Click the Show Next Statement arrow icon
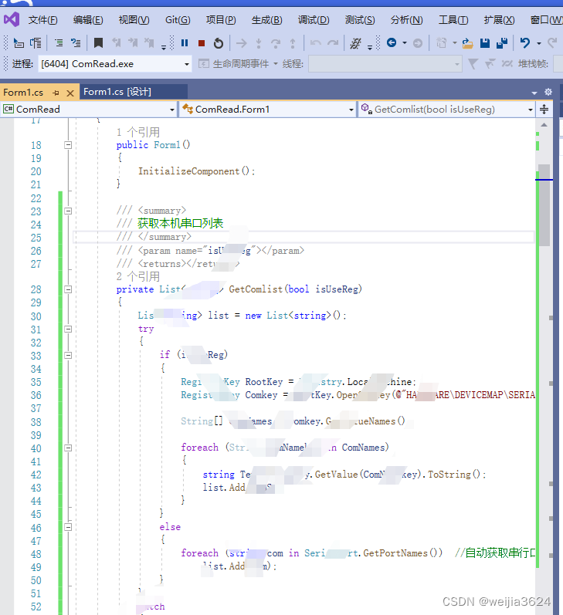Screen dimensions: 563x615 pyautogui.click(x=242, y=42)
